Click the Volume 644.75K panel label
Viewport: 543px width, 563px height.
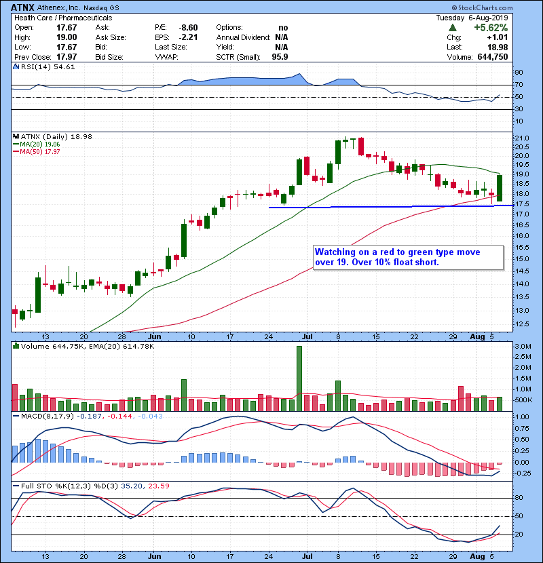point(53,347)
